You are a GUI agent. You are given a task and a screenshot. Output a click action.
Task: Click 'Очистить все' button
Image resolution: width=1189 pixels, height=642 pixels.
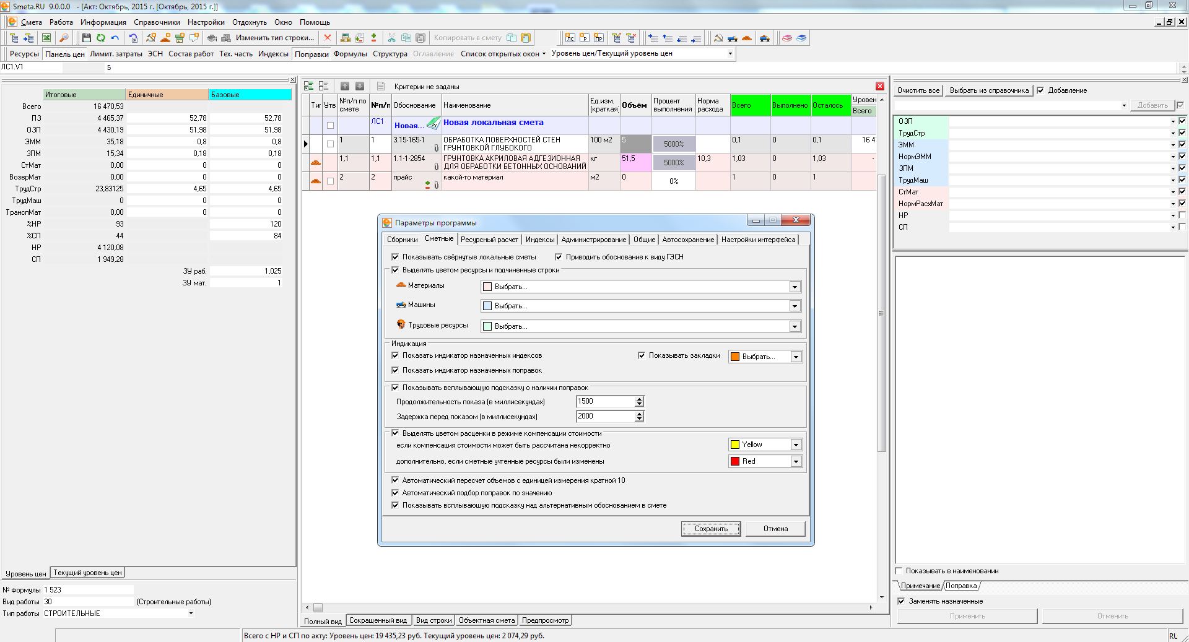918,90
